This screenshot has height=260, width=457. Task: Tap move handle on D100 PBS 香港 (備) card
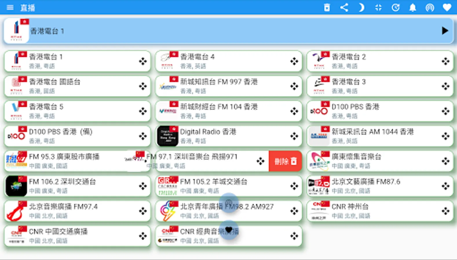(143, 136)
